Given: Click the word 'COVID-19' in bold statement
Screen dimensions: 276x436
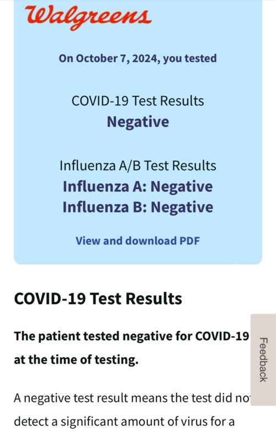Looking at the screenshot, I should click(222, 336).
